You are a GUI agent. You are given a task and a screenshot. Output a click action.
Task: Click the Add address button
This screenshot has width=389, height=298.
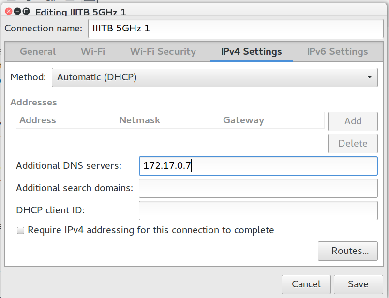click(x=353, y=121)
